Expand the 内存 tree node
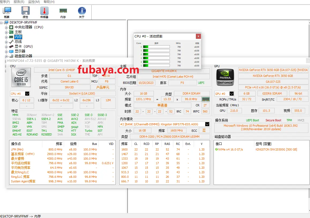The height and width of the screenshot is (218, 310). coord(6,37)
